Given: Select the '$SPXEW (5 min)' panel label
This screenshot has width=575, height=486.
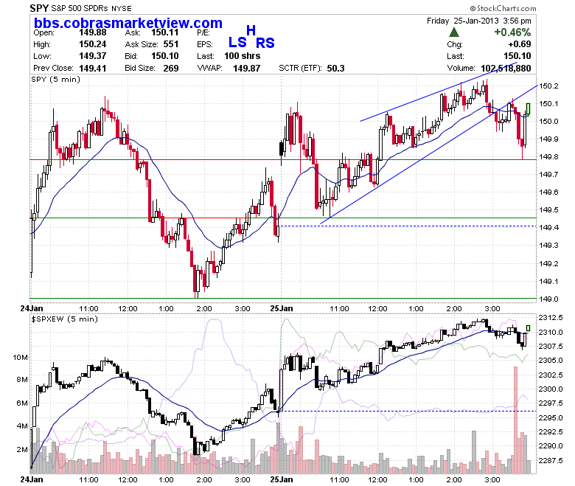Looking at the screenshot, I should point(64,319).
